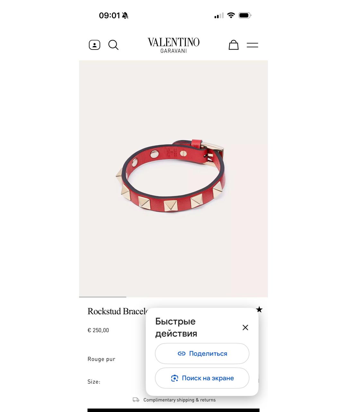The image size is (347, 412).
Task: Select Поиск на экране button
Action: point(202,378)
